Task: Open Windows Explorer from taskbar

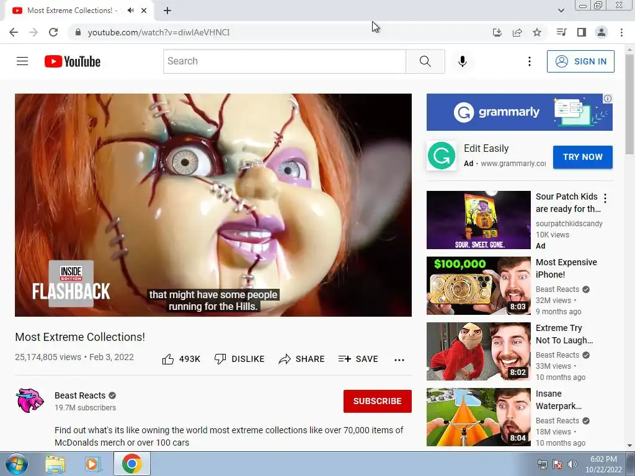Action: (x=55, y=464)
